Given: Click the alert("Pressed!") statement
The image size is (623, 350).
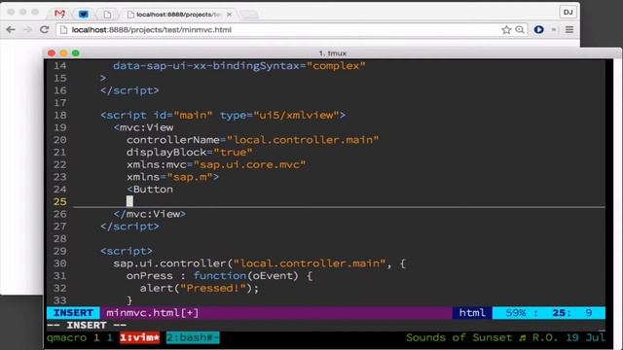Looking at the screenshot, I should [x=199, y=288].
